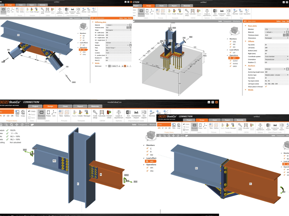The image size is (289, 216).
Task: Open the Location dropdown in the stiffening plate panel
Action: 118,53
